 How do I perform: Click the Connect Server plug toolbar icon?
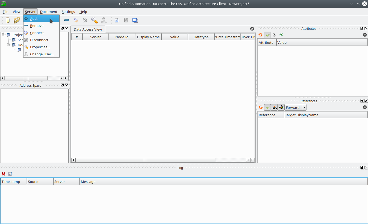click(76, 20)
